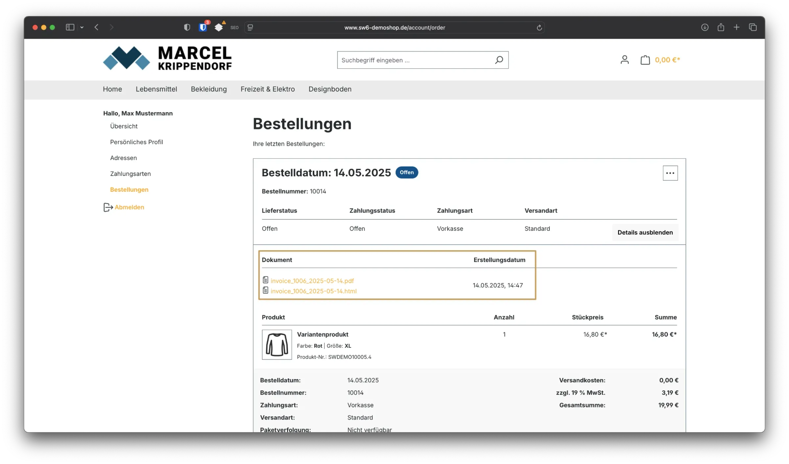Open the three-dot order options menu

tap(670, 173)
